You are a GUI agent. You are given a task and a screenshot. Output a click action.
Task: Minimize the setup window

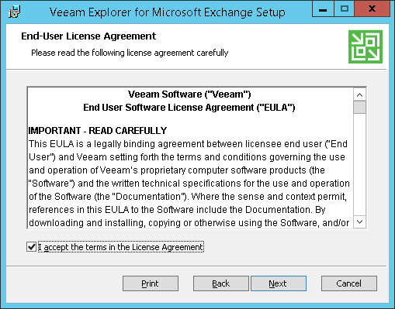[323, 9]
